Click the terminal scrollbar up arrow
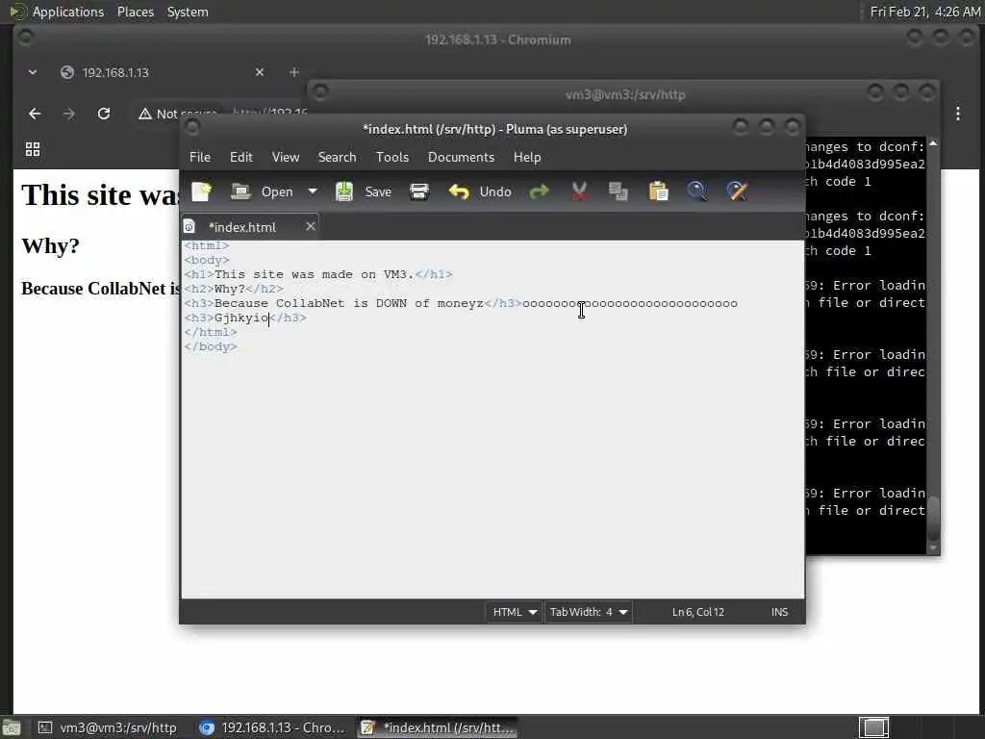The height and width of the screenshot is (739, 985). click(933, 144)
